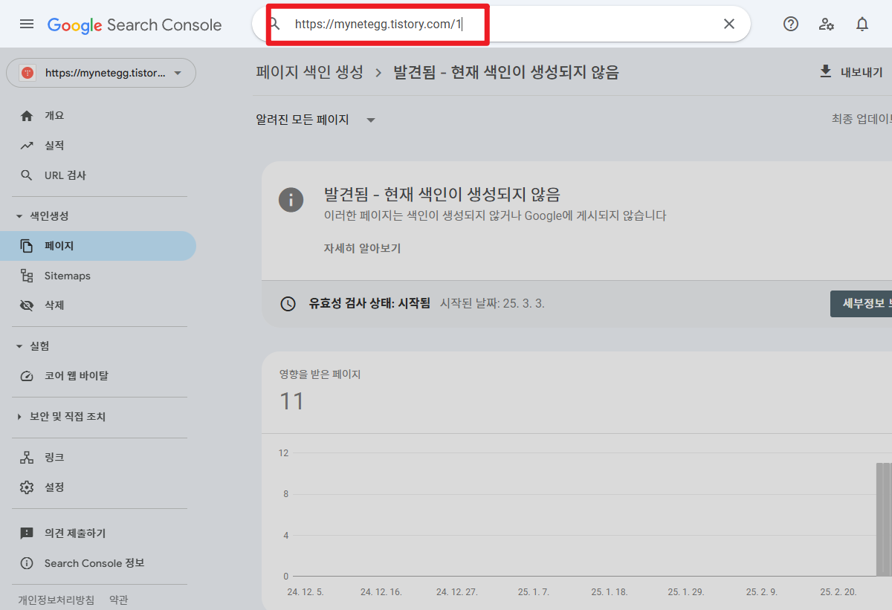
Task: Click the home icon next to 개요
Action: 27,116
